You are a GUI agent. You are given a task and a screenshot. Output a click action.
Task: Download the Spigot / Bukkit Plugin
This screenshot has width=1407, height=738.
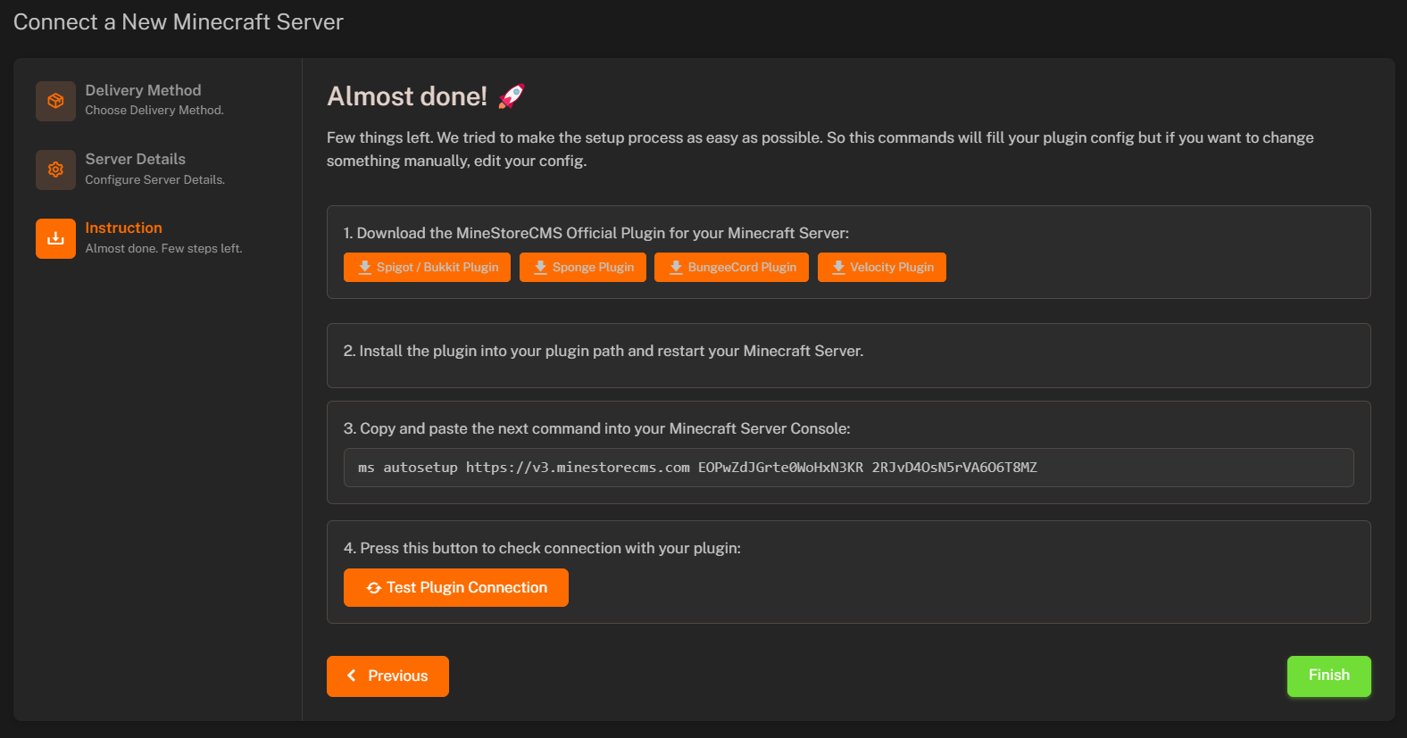427,267
